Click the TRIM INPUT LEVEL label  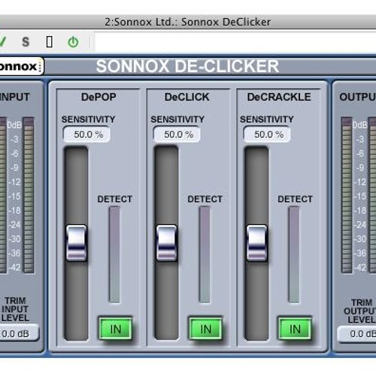pos(15,309)
